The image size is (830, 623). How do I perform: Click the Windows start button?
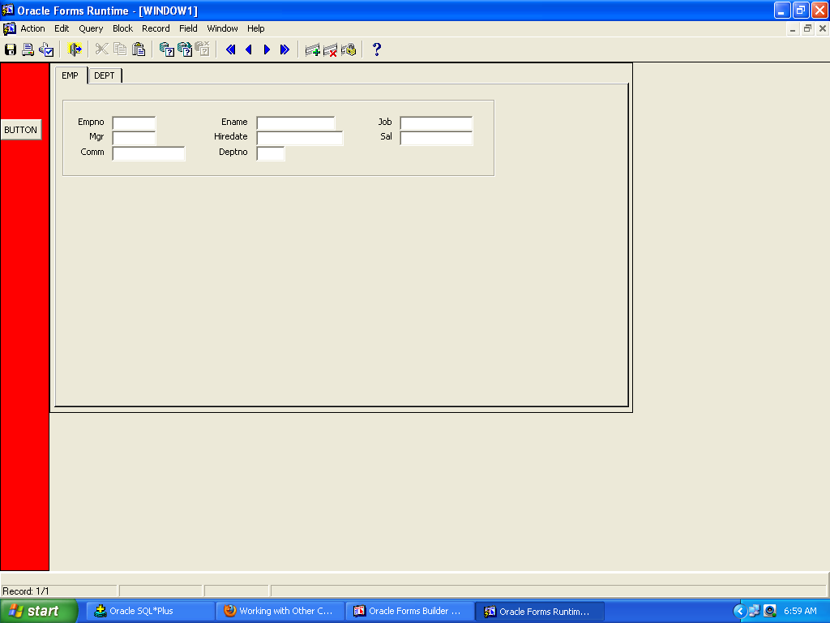(x=39, y=611)
